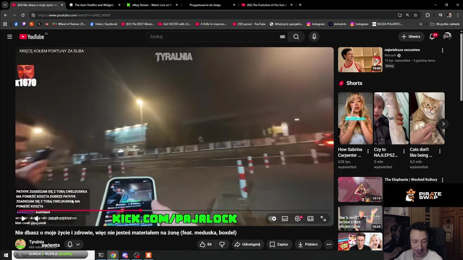The image size is (463, 260).
Task: Toggle subtitles in the video player
Action: (285, 218)
